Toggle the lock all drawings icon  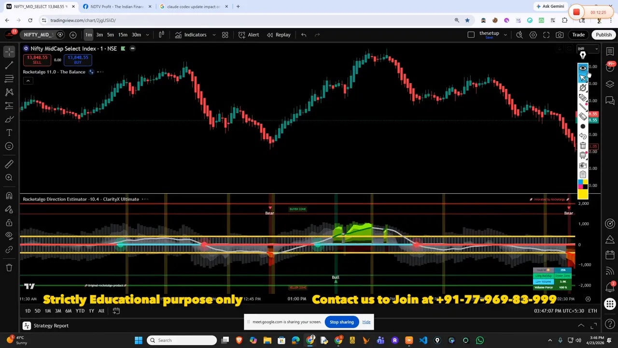(9, 223)
